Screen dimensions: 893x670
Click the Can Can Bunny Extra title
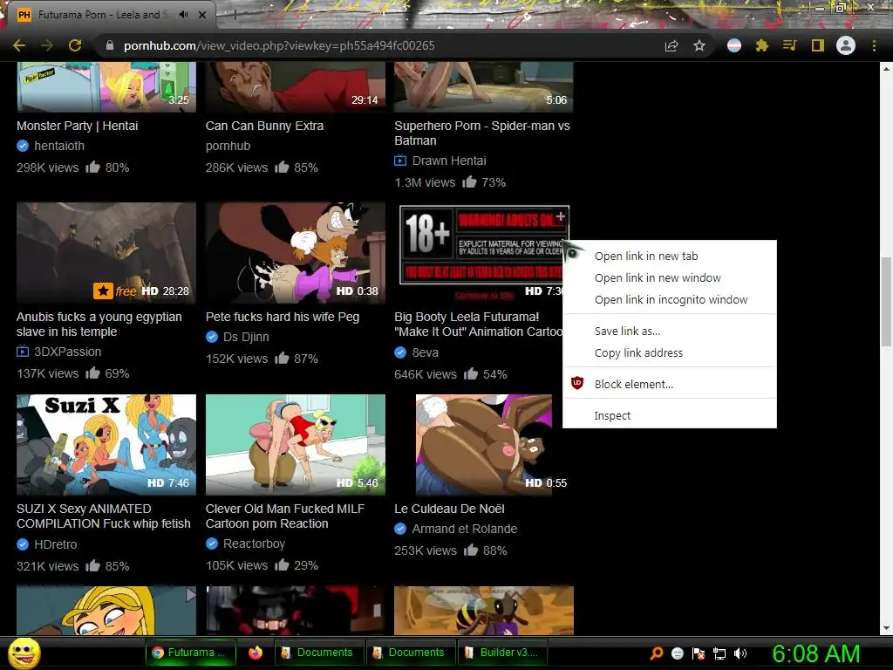[264, 126]
